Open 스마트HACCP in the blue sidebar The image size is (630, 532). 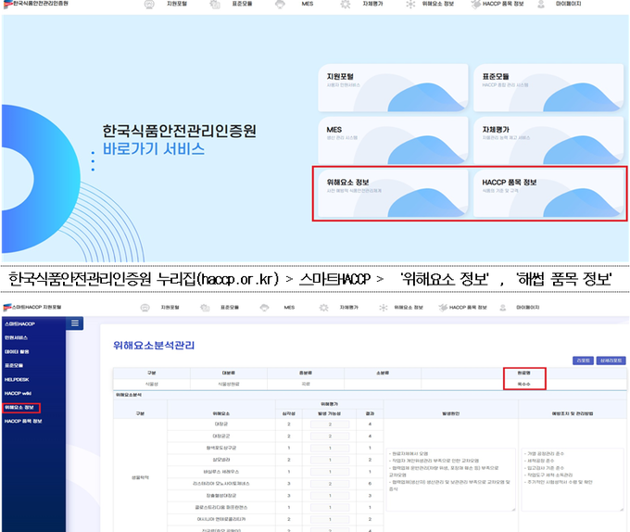click(x=19, y=323)
